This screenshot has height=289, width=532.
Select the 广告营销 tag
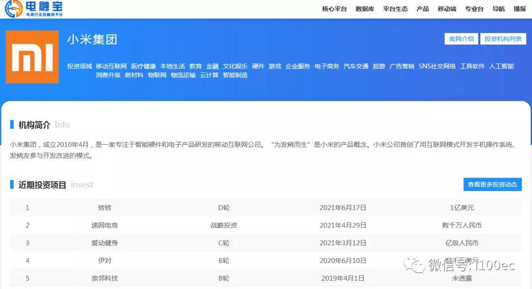click(402, 66)
